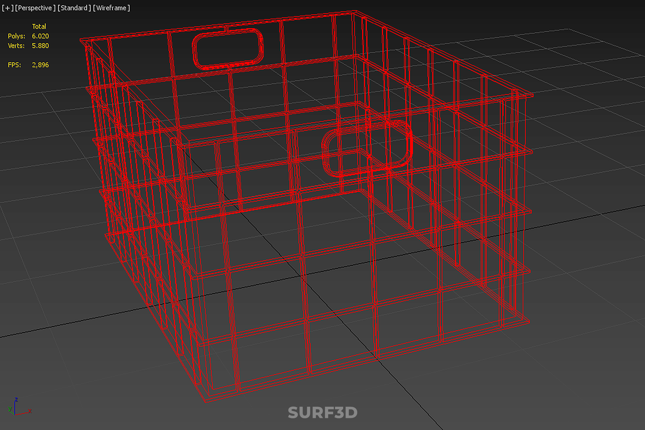Click the basket's top rear rim corner
This screenshot has width=645, height=430.
pyautogui.click(x=355, y=12)
